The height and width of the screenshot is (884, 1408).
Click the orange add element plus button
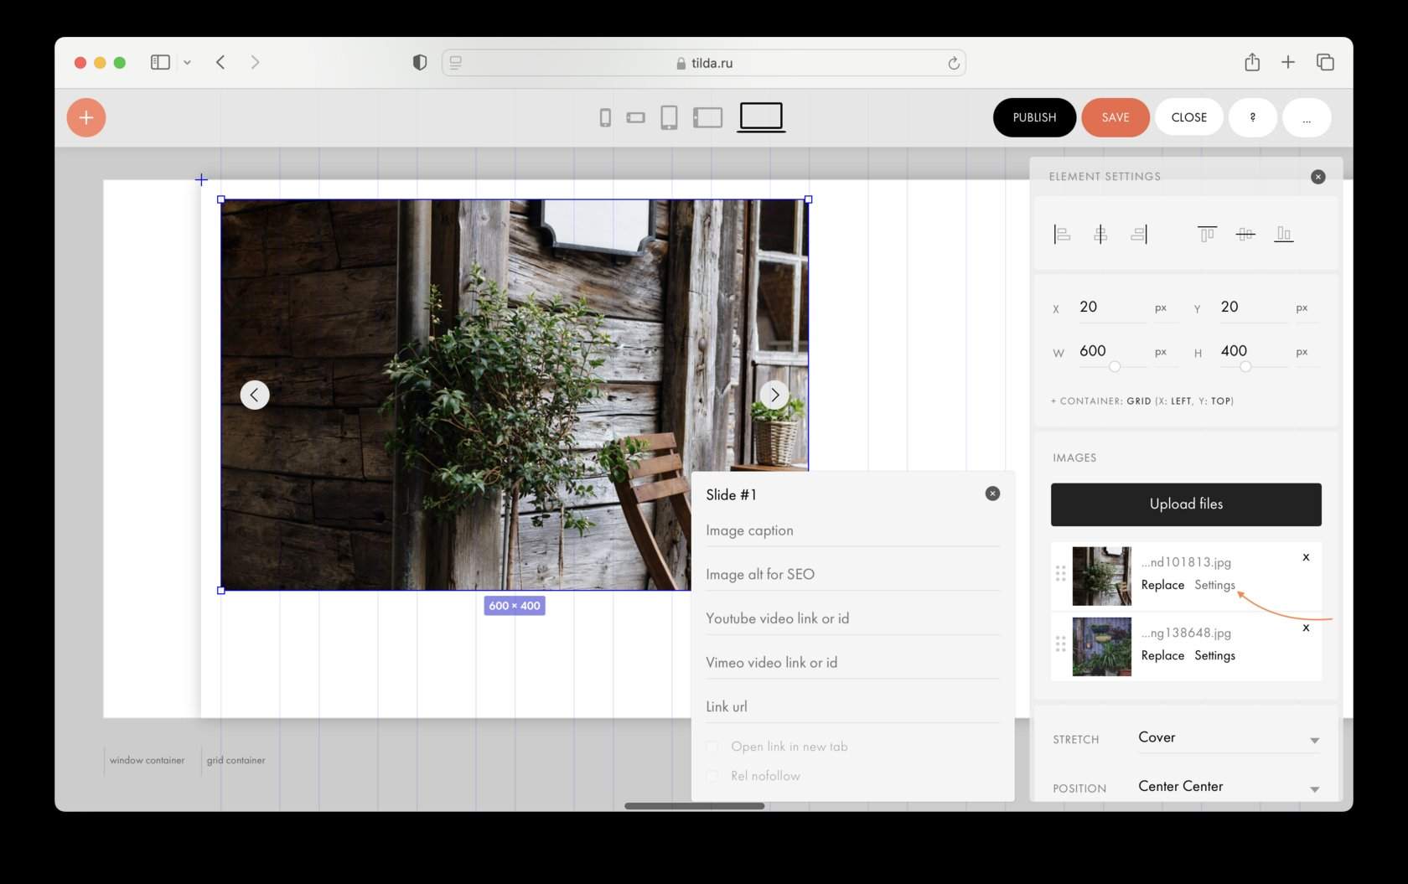click(86, 117)
